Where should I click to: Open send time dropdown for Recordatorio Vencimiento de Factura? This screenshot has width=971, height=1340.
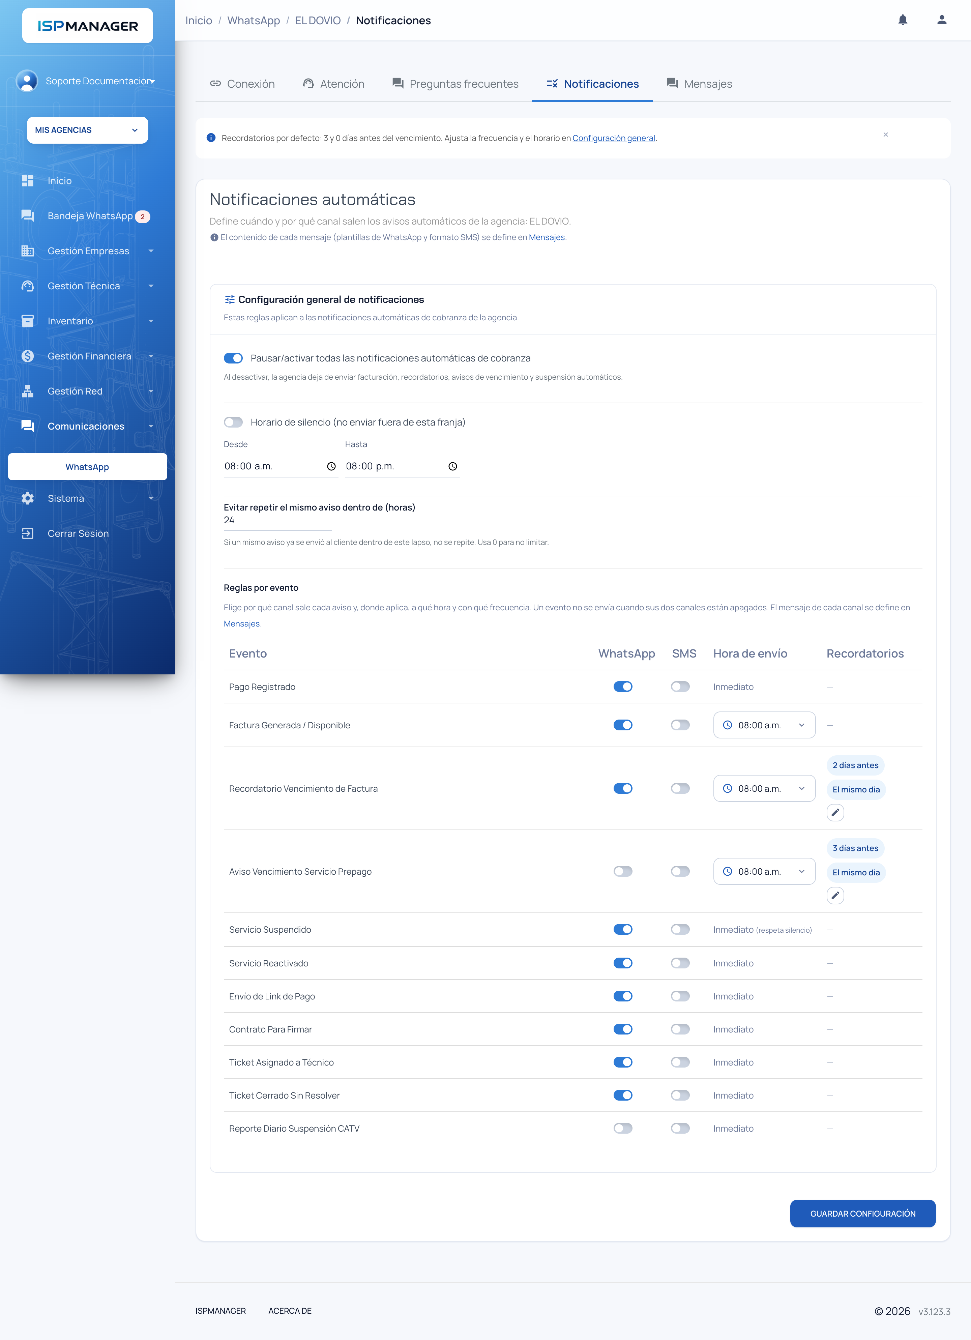point(764,789)
